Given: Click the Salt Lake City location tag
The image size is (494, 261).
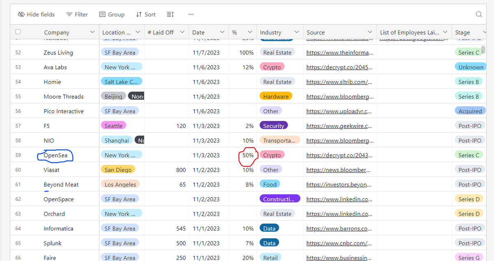Looking at the screenshot, I should (121, 82).
